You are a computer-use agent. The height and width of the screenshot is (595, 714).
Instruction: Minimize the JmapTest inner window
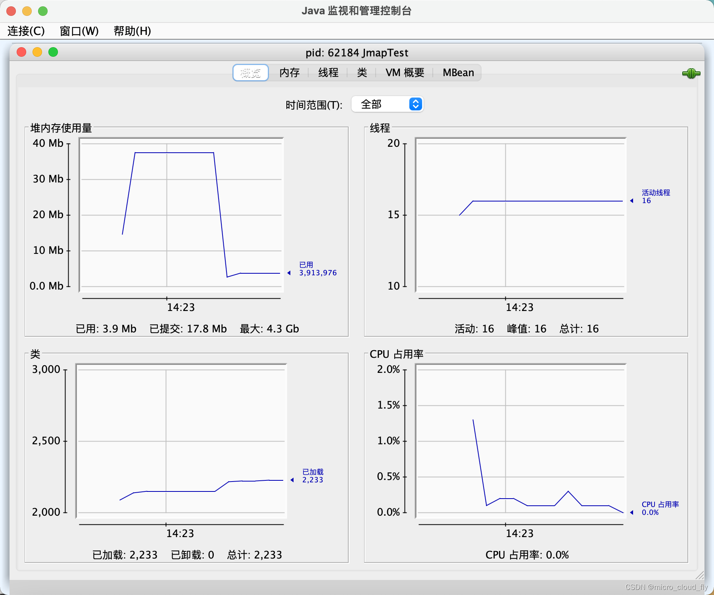(37, 52)
